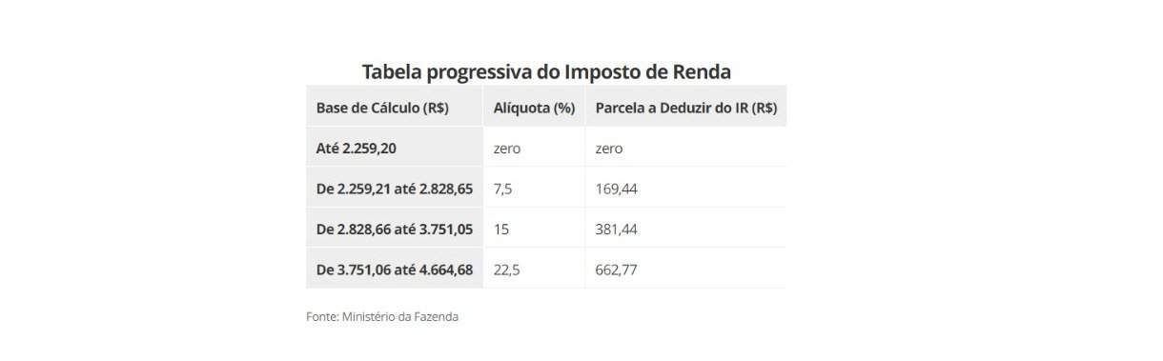The width and height of the screenshot is (1163, 361).
Task: Click the 7,5 aliquot cell
Action: pyautogui.click(x=503, y=189)
